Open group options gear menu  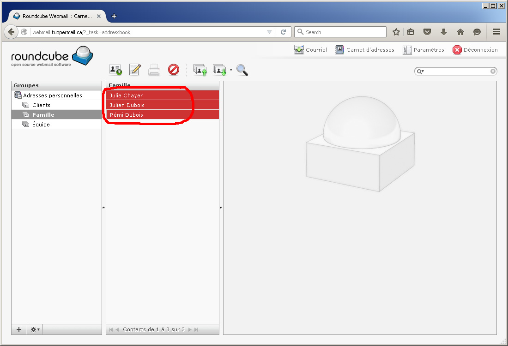click(35, 329)
